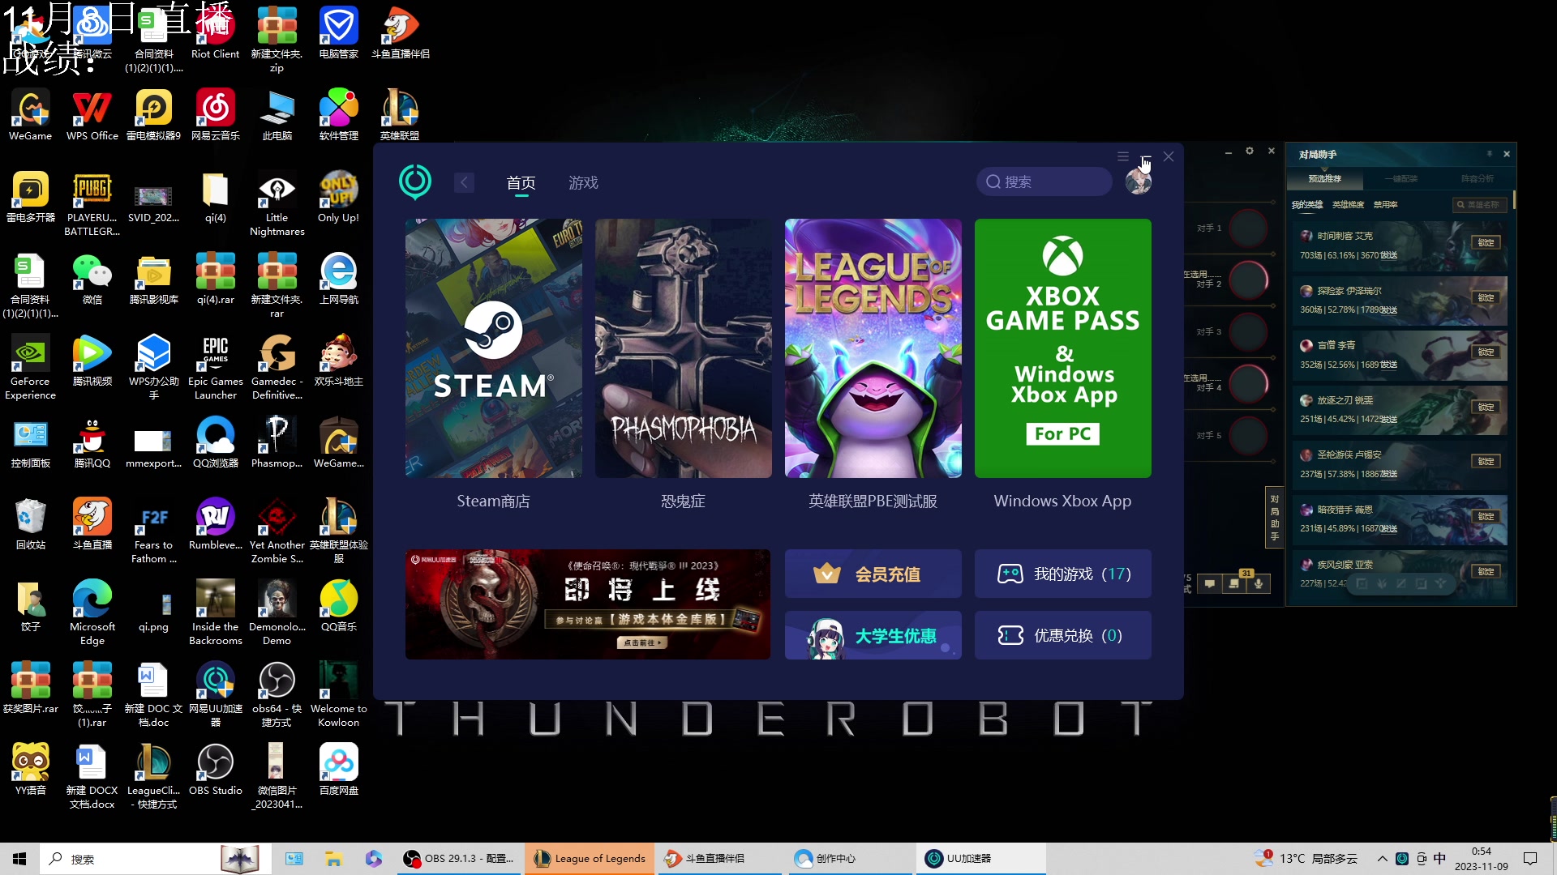
Task: Select the Epic Games Launcher desktop icon
Action: pos(215,368)
